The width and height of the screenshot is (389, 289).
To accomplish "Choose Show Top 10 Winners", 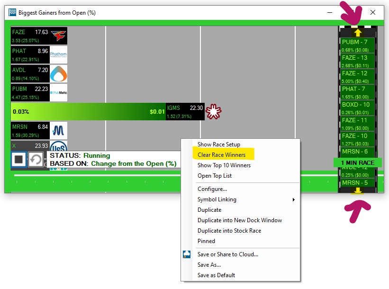I will point(224,165).
